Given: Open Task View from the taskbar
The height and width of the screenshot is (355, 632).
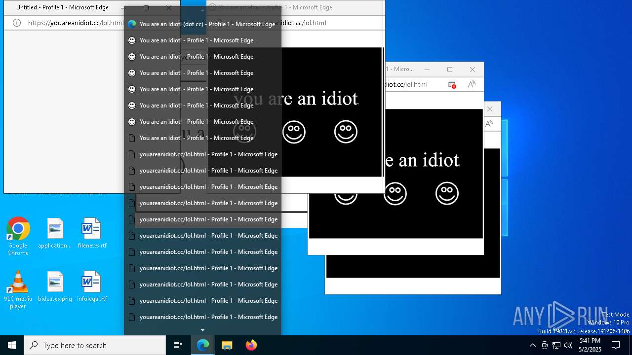Looking at the screenshot, I should click(x=178, y=345).
